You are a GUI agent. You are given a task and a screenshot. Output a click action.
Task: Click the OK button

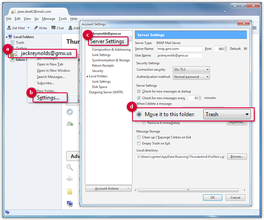pyautogui.click(x=213, y=198)
